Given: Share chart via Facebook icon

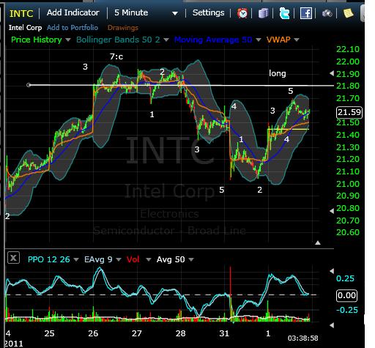Looking at the screenshot, I should point(306,13).
